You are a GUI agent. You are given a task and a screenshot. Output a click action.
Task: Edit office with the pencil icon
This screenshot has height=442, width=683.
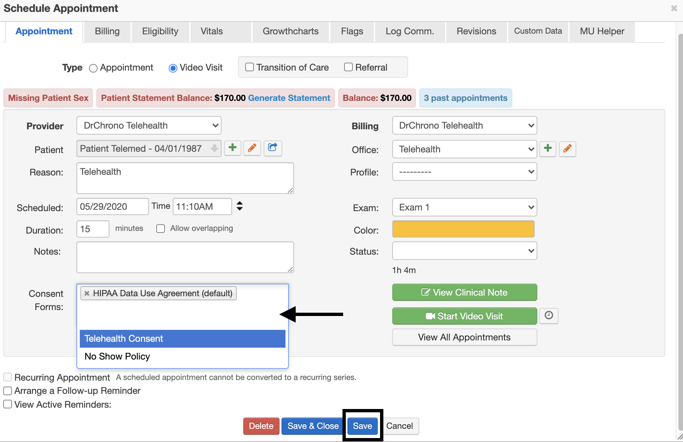pos(567,149)
